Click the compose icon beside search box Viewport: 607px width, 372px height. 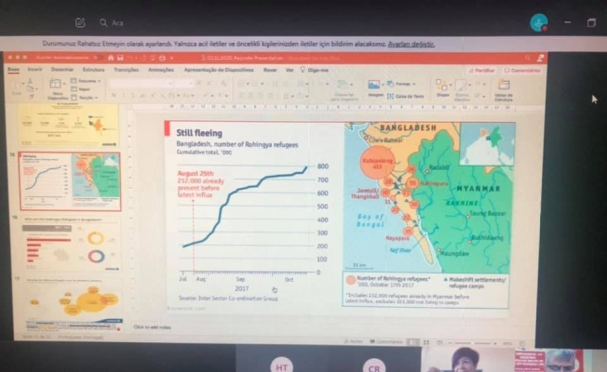tap(80, 21)
